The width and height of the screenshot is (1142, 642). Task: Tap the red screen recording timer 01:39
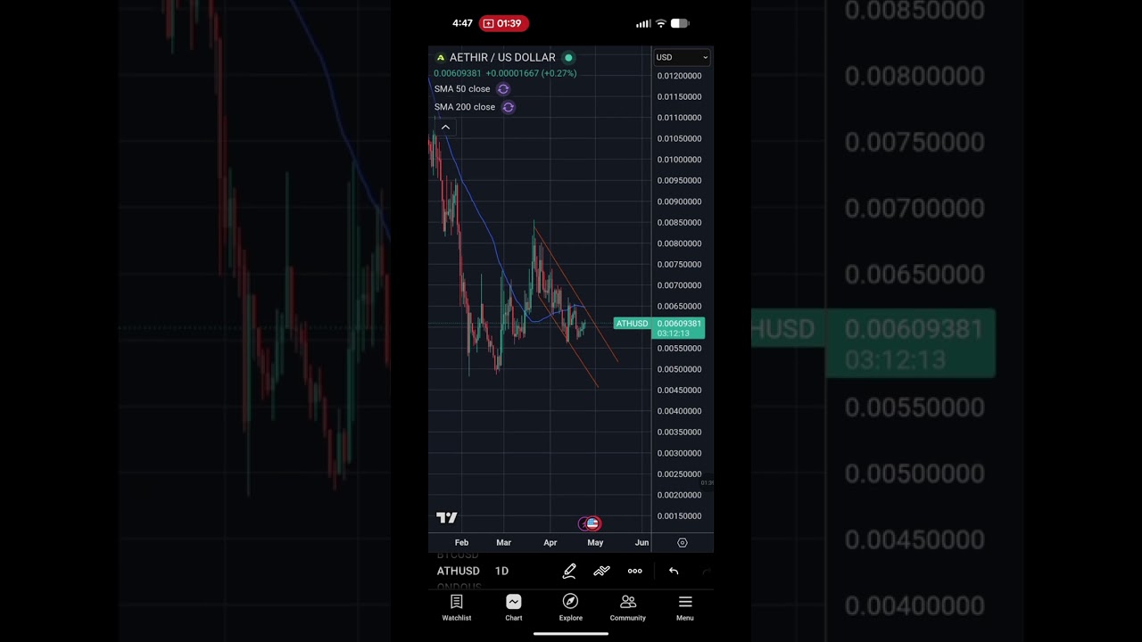[x=504, y=23]
